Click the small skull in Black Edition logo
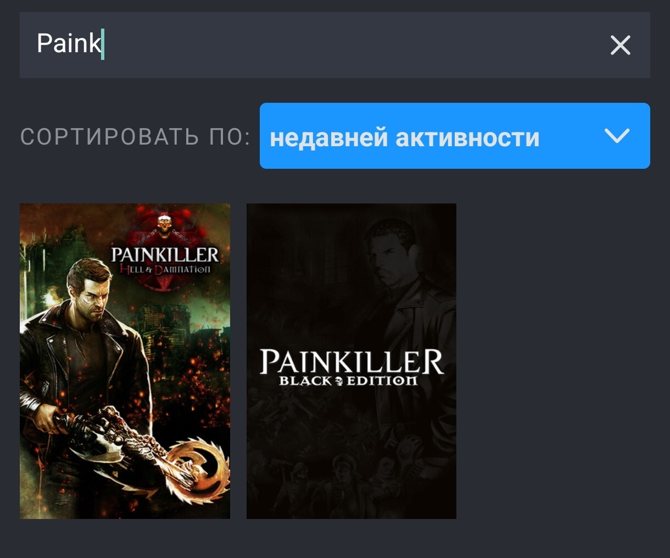 338,380
